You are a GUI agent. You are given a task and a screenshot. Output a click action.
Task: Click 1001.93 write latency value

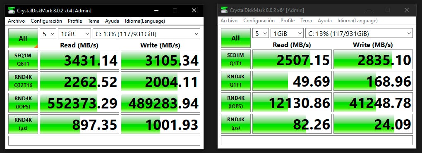[x=161, y=124]
